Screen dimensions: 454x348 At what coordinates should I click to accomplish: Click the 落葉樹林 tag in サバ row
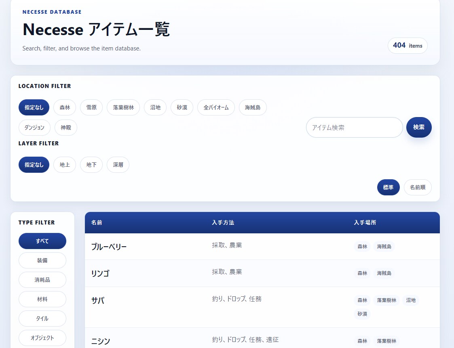(386, 300)
